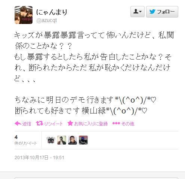This screenshot has height=179, width=185.
Task: Expand the user actions person-icon dropdown
Action: coord(138,12)
